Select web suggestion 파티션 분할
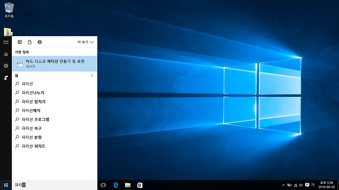This screenshot has height=190, width=339. pos(55,137)
